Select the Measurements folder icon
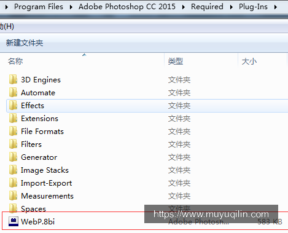The image size is (288, 233). [x=13, y=195]
